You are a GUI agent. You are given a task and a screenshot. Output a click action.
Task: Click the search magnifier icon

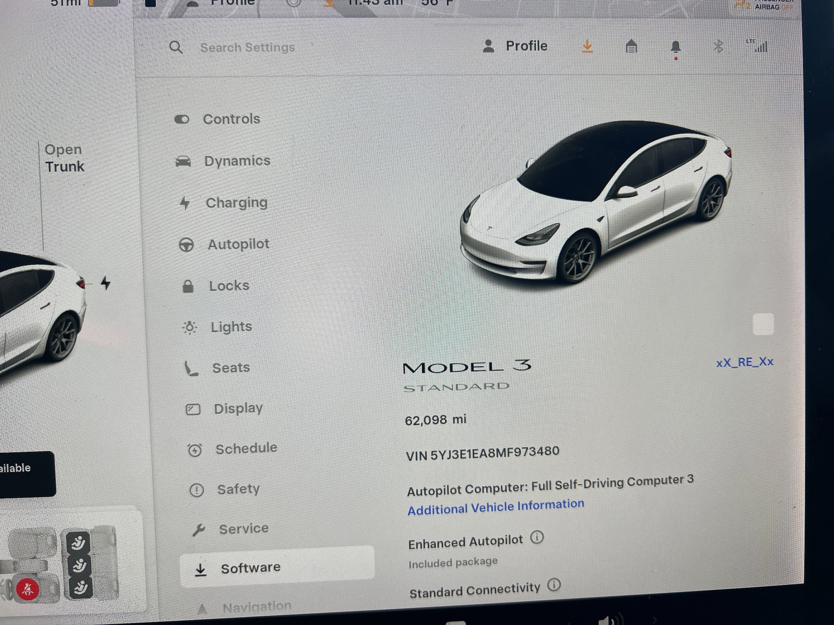tap(176, 47)
